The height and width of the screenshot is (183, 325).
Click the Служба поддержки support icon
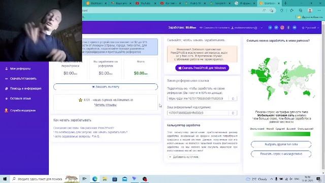[6, 110]
